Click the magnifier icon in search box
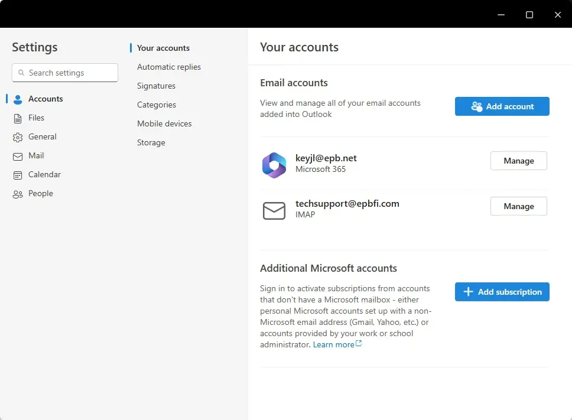This screenshot has width=572, height=420. tap(21, 73)
